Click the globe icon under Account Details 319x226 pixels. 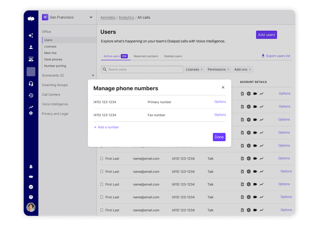[248, 94]
